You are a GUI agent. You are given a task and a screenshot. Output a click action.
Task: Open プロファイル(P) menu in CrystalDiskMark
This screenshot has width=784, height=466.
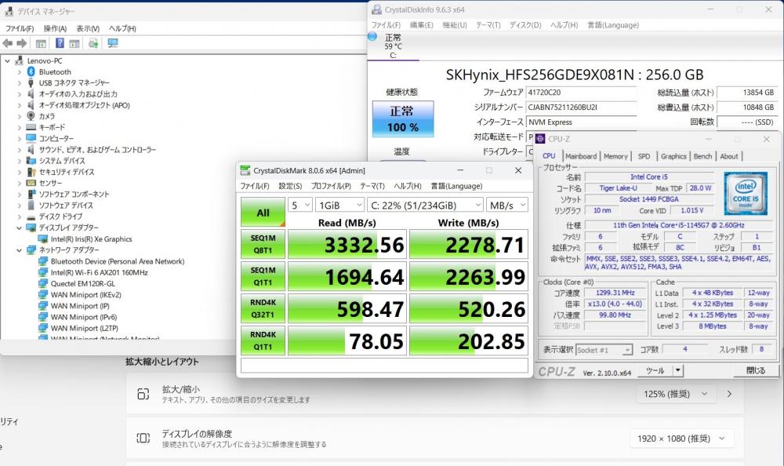tap(331, 186)
